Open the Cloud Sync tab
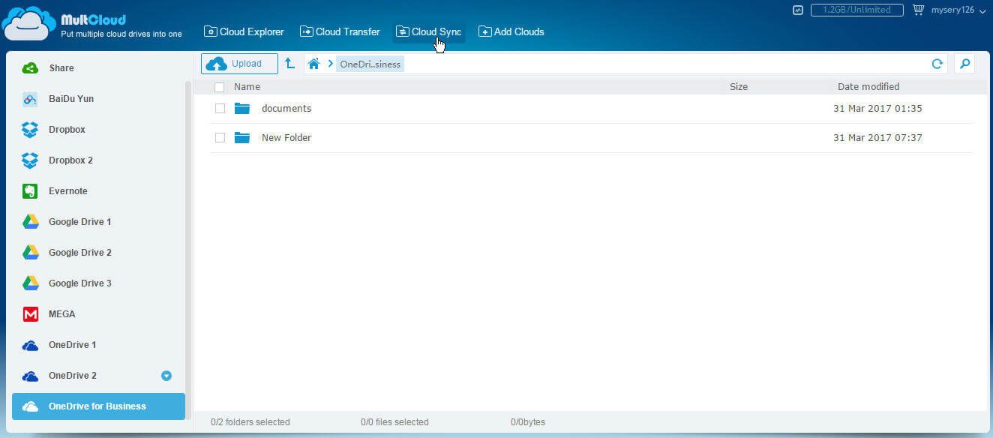Screen dimensions: 993x438 click(429, 32)
